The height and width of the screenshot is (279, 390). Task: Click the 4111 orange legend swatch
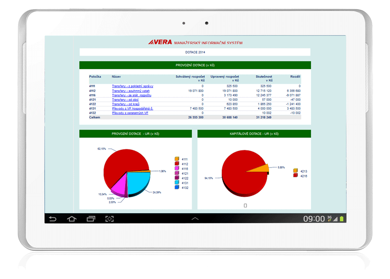point(176,159)
